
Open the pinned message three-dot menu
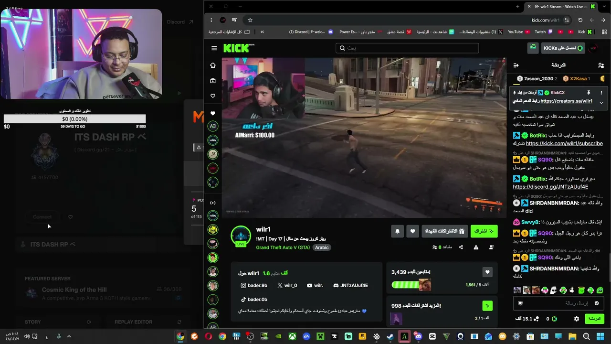[601, 93]
